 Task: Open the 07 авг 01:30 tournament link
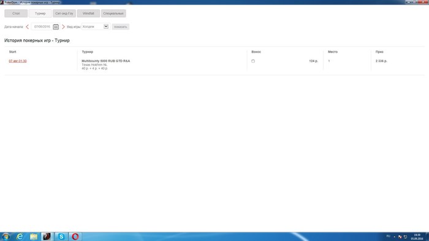pyautogui.click(x=18, y=61)
